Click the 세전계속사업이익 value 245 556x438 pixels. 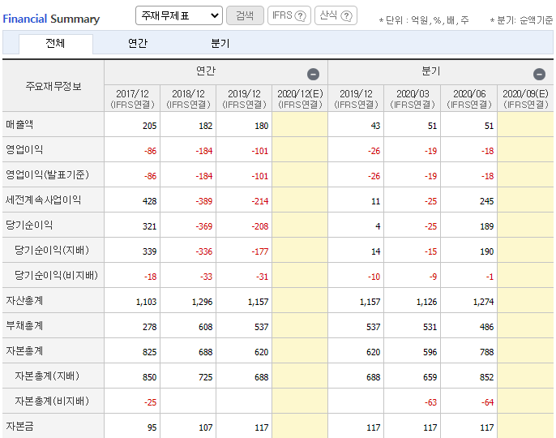click(487, 201)
